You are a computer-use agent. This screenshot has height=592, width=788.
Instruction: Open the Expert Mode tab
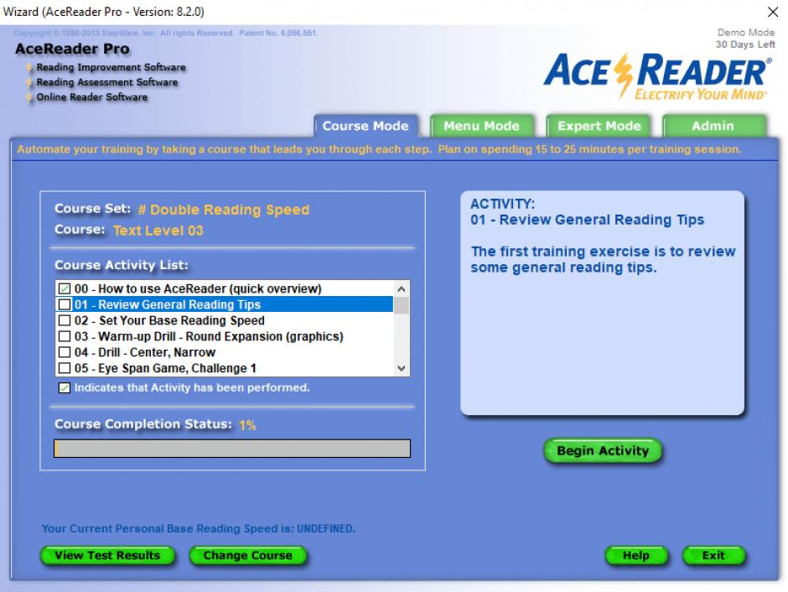(599, 126)
